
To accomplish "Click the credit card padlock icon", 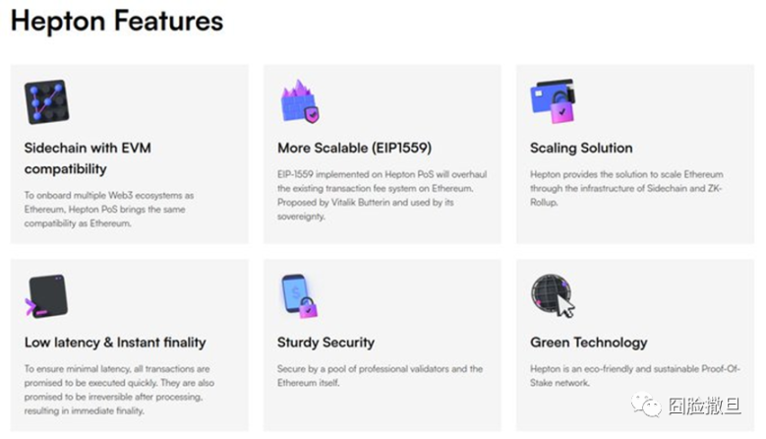I will [x=553, y=101].
